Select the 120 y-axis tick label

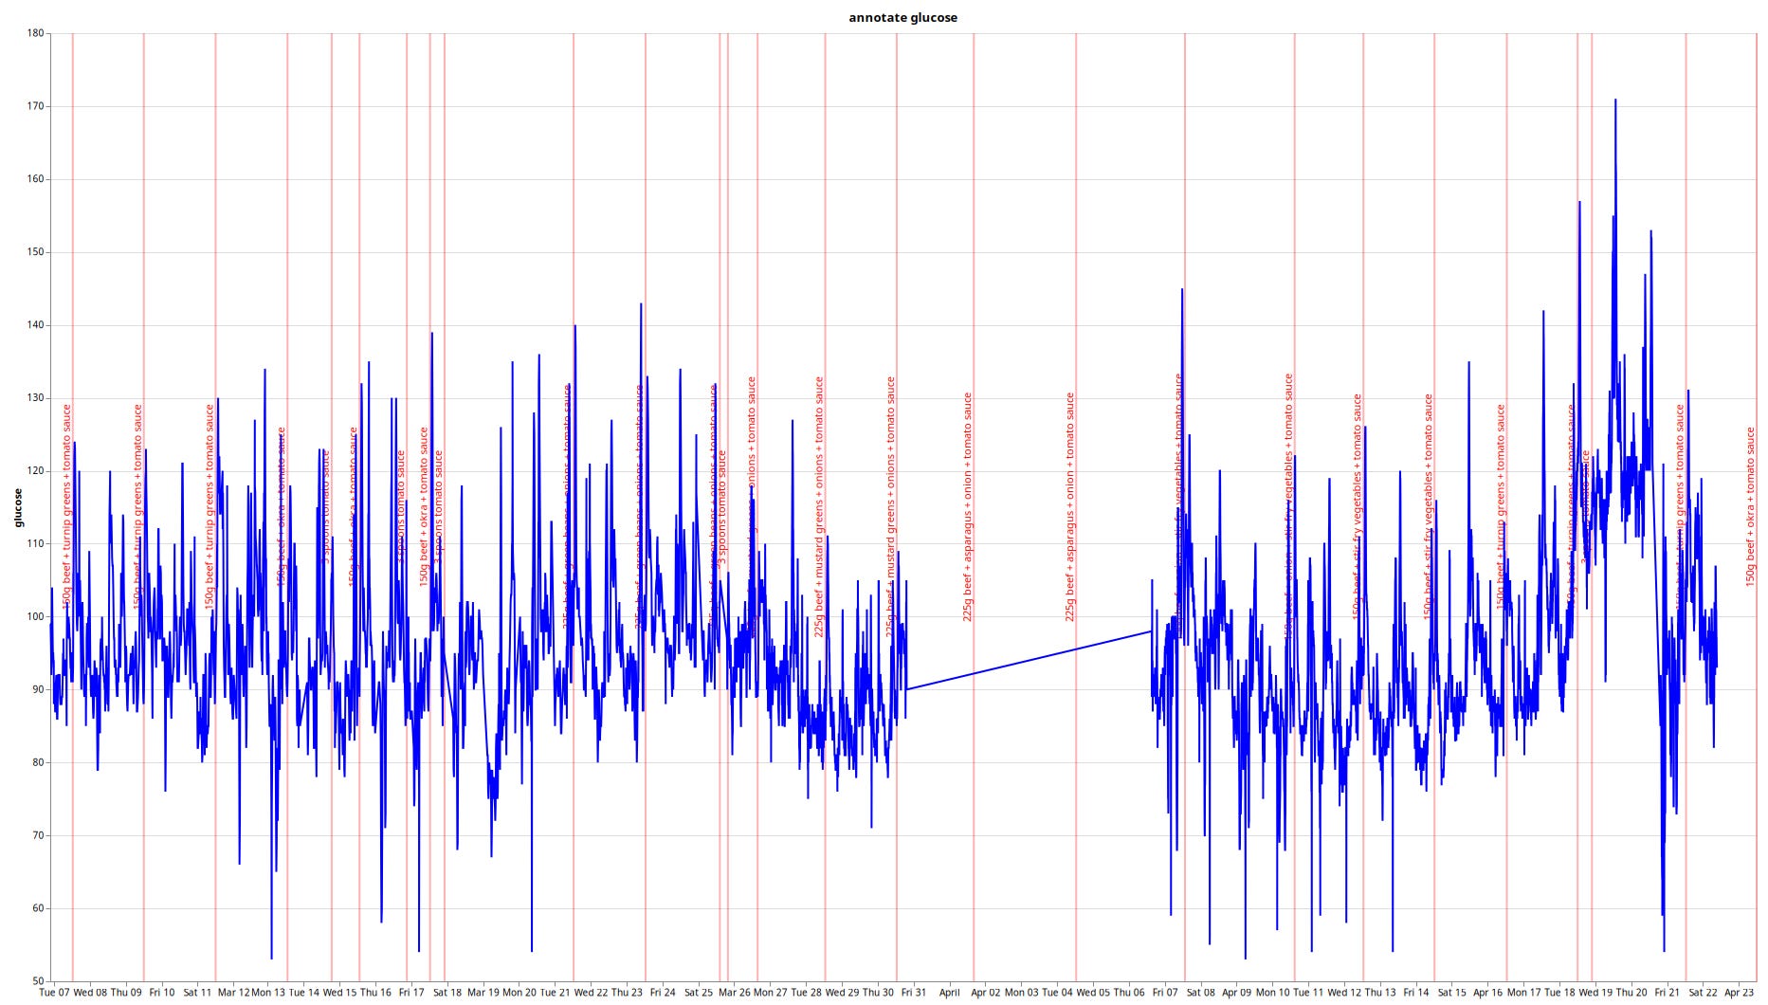[x=35, y=471]
